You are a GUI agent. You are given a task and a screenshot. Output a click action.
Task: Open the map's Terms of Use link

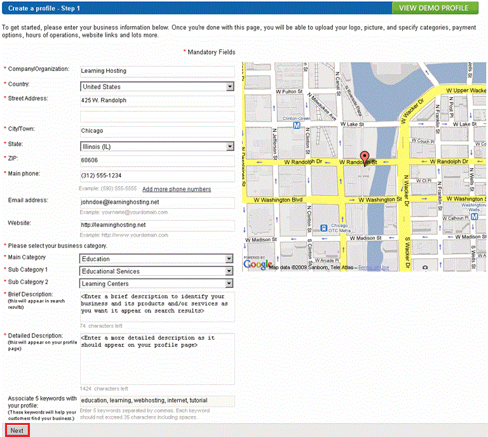pos(374,268)
